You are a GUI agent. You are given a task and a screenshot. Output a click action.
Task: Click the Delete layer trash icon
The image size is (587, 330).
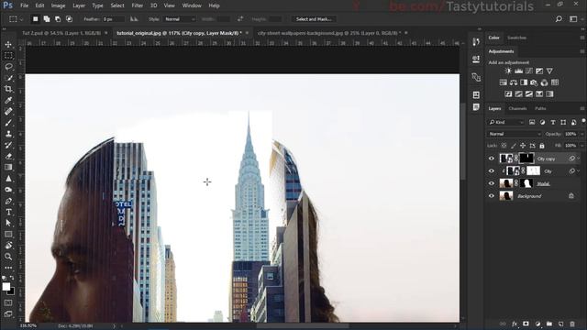572,324
